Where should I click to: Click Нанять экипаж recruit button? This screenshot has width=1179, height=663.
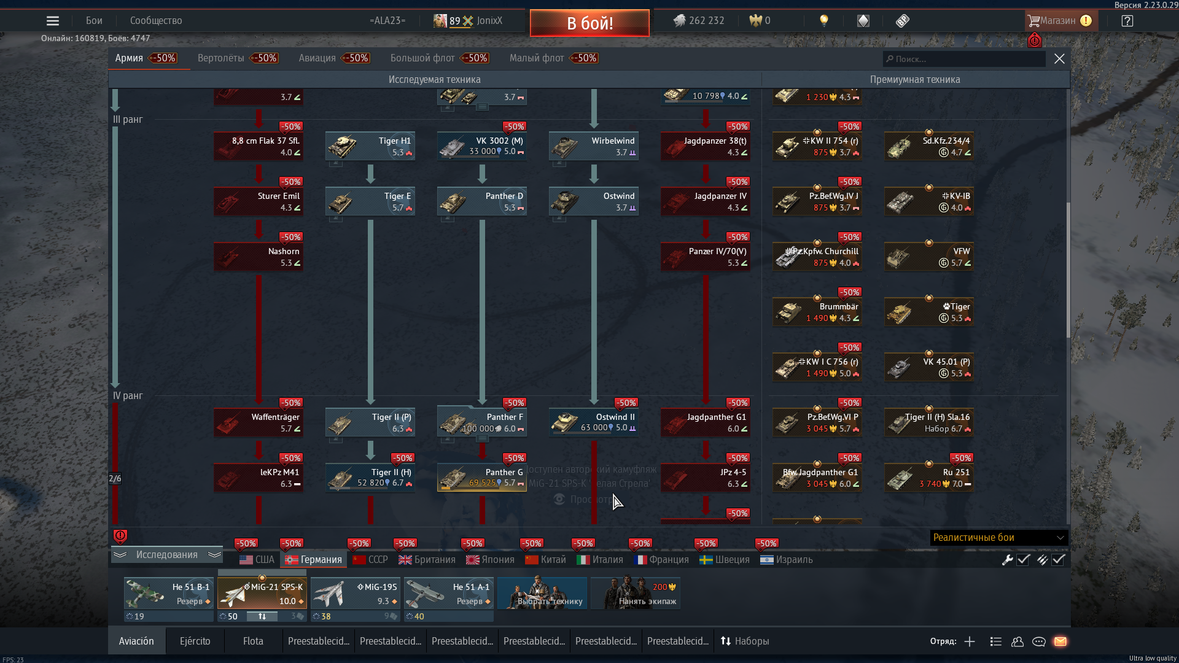pyautogui.click(x=636, y=593)
